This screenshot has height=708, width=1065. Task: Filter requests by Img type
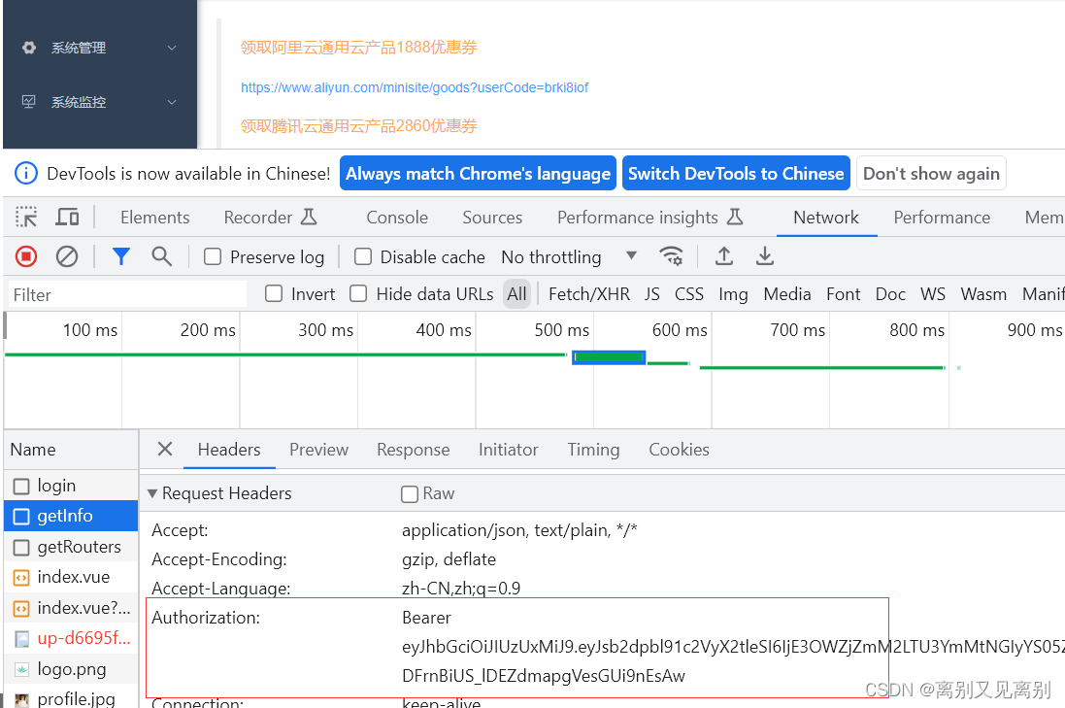tap(733, 294)
